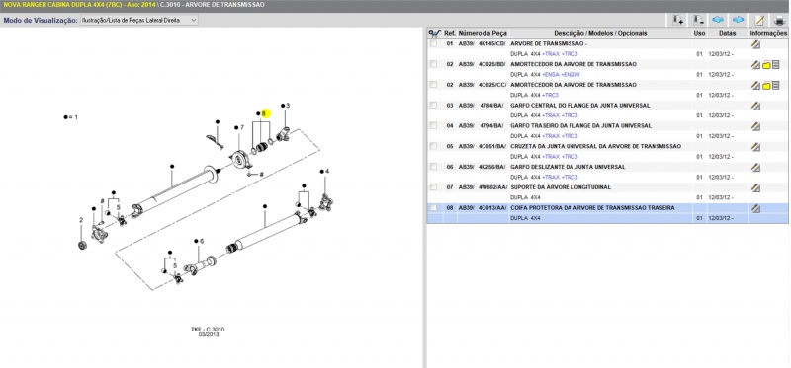The width and height of the screenshot is (791, 368).
Task: Click the +TRAX link under ref 03
Action: [551, 115]
